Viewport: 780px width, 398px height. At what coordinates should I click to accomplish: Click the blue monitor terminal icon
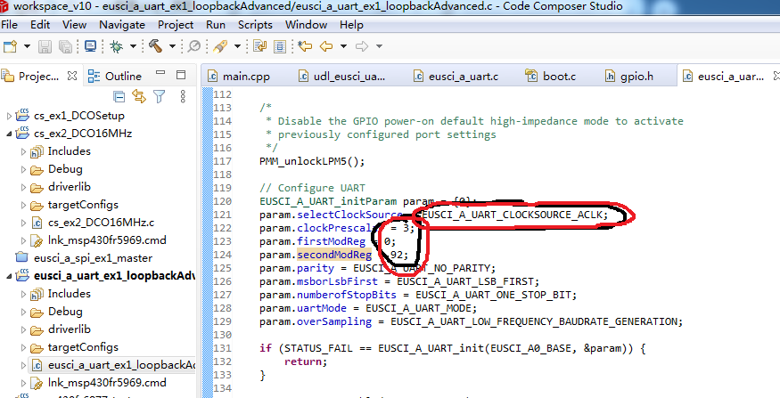(x=90, y=46)
